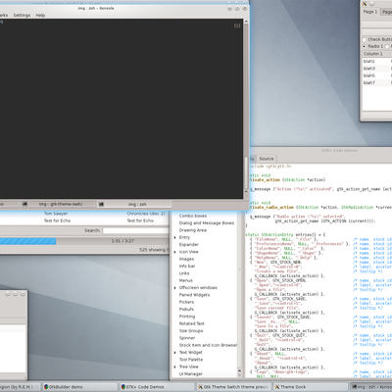Select Pickers demo
This screenshot has width=392, height=392.
pos(186,302)
